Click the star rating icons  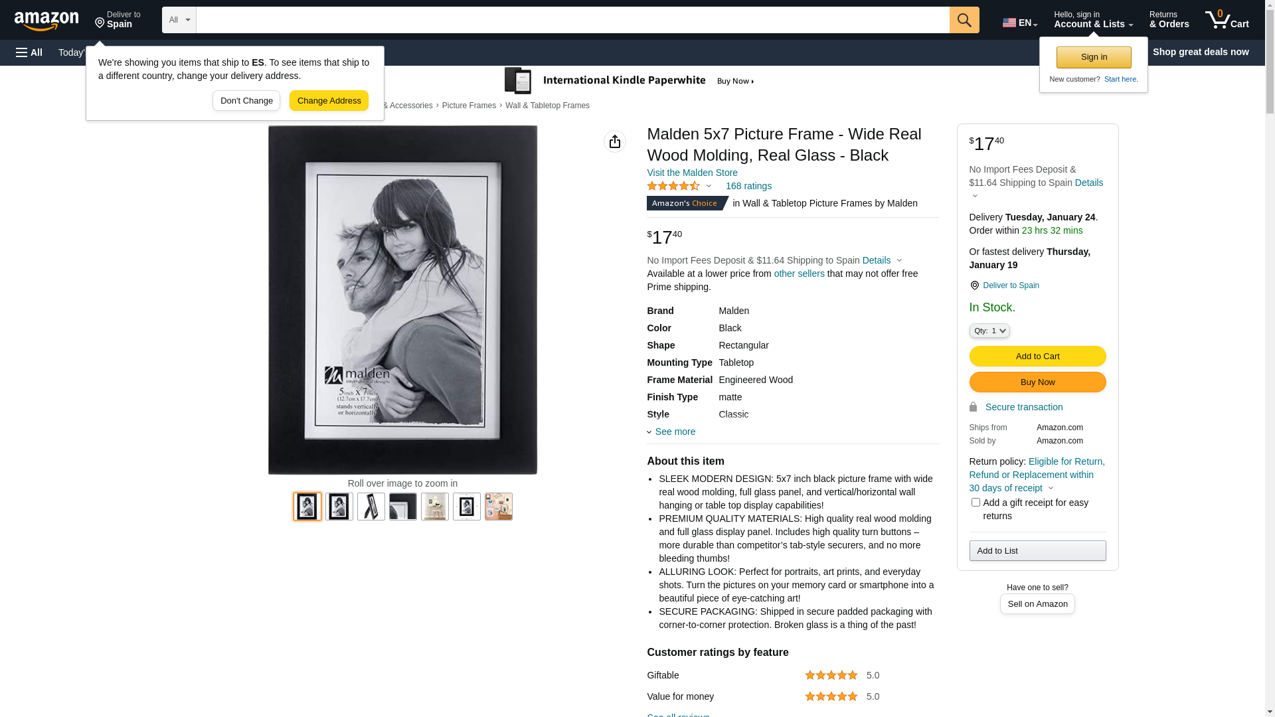pyautogui.click(x=673, y=187)
